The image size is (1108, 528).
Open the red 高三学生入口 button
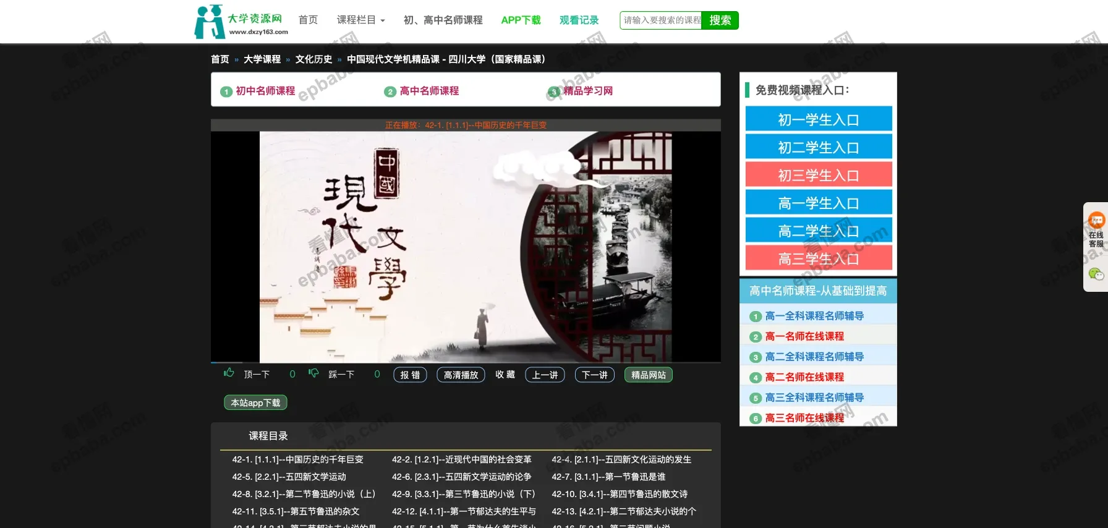pyautogui.click(x=819, y=258)
